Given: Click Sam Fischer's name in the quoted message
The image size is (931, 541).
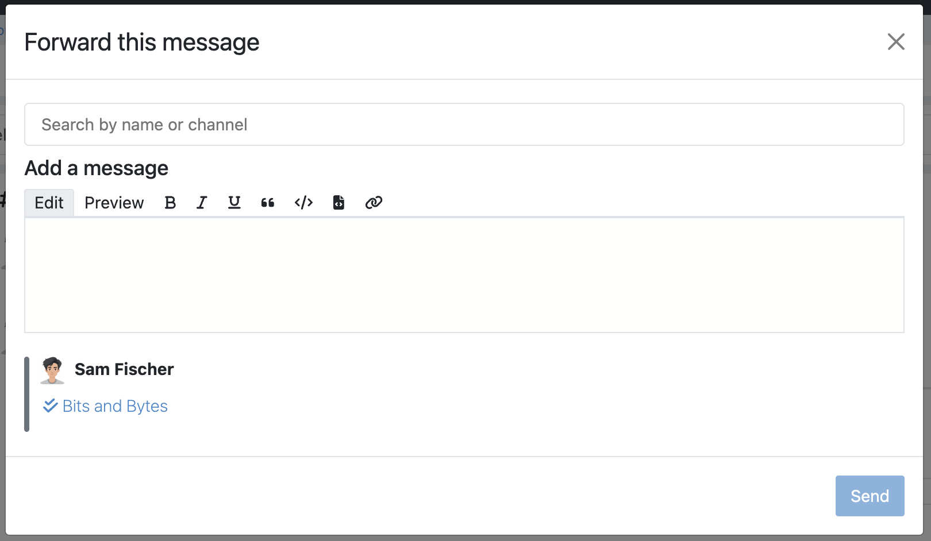Looking at the screenshot, I should pyautogui.click(x=124, y=369).
